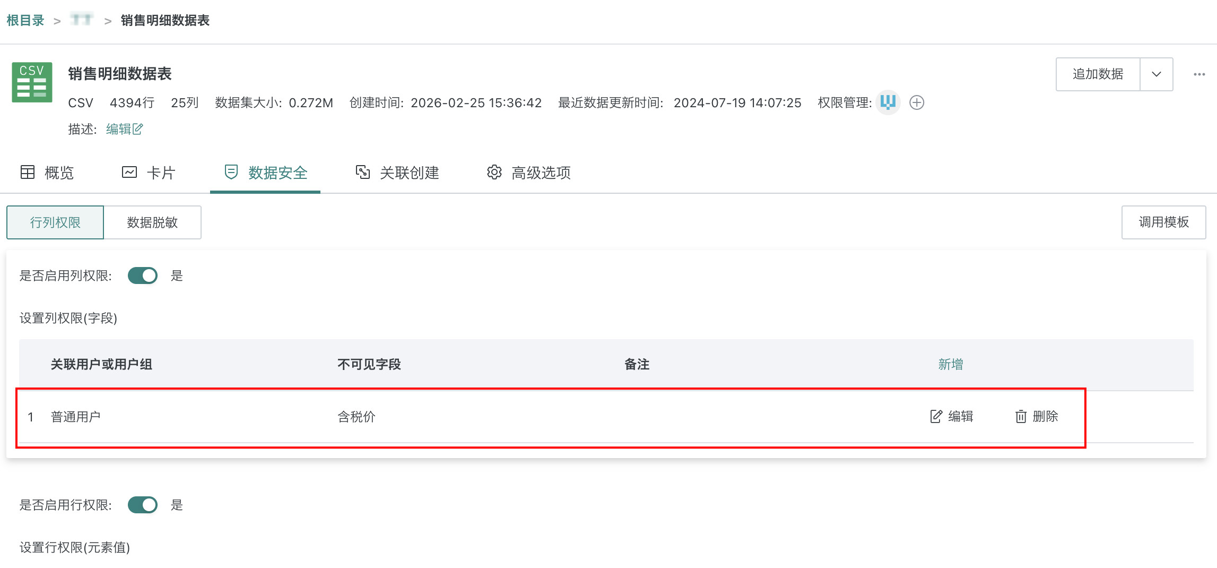
Task: Disable the 是否启用列权限 toggle
Action: [x=143, y=276]
